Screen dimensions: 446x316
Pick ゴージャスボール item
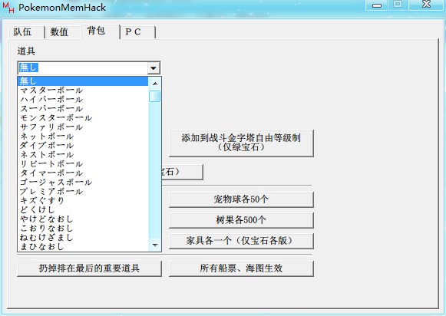click(x=84, y=182)
